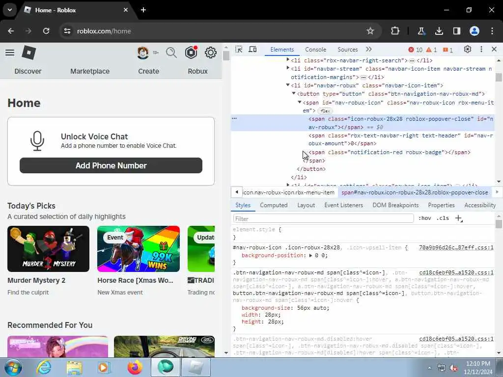Select the Layout tab
This screenshot has height=377, width=503.
tap(306, 205)
